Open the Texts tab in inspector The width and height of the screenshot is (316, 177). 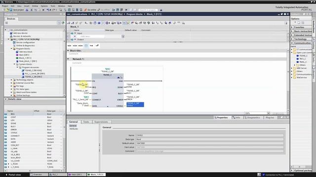[86, 122]
